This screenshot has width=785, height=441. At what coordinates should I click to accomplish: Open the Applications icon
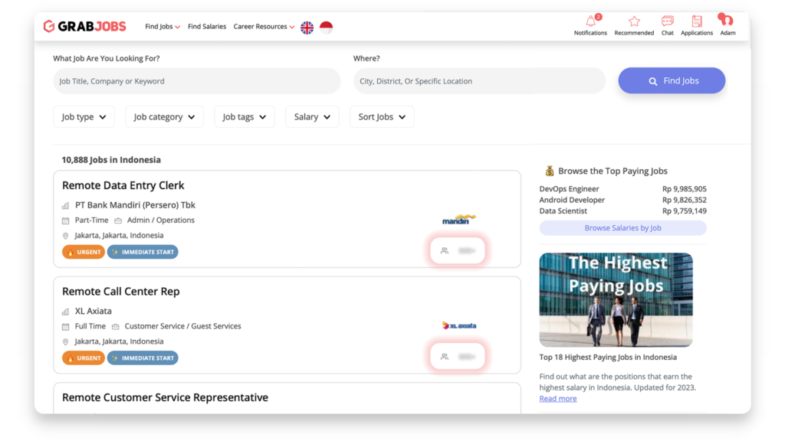pos(696,21)
